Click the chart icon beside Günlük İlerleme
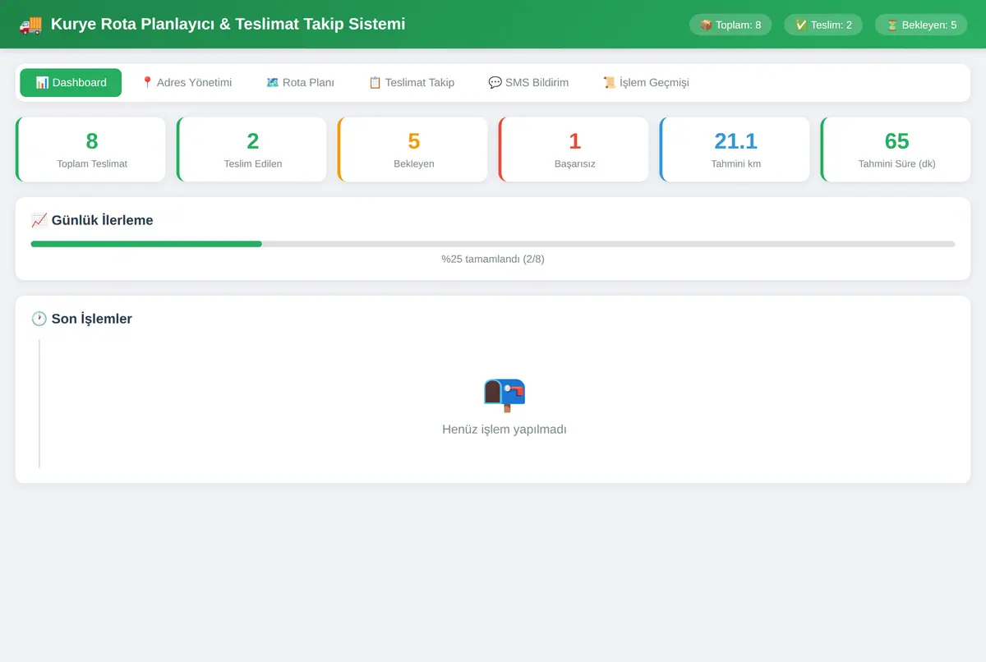986x662 pixels. [x=39, y=220]
